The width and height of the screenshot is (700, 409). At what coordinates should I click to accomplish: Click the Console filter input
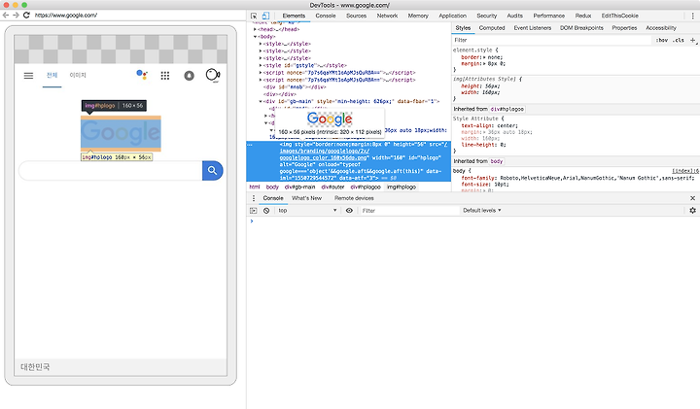(x=409, y=211)
